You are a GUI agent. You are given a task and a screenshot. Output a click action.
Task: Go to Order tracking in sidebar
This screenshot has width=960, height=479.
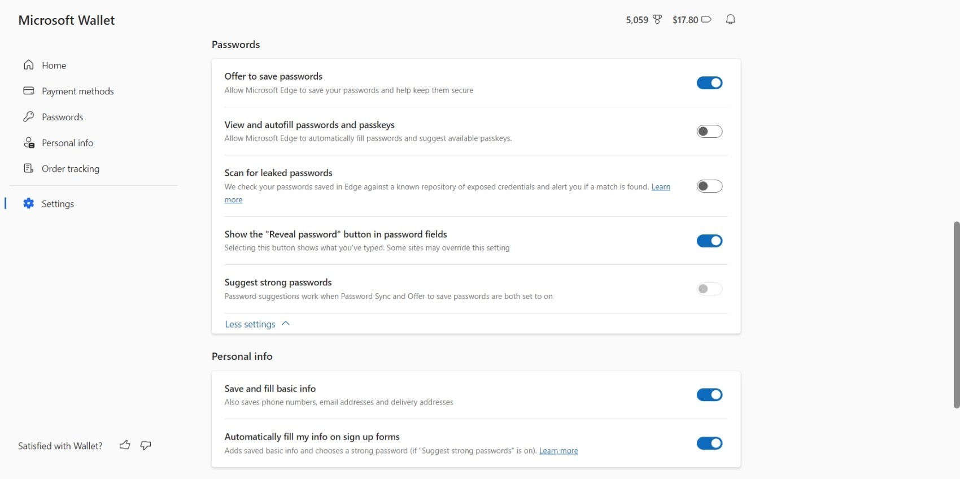tap(70, 169)
